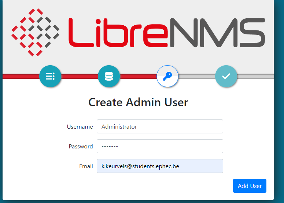This screenshot has height=203, width=284.
Task: Submit with the Add User button
Action: tap(250, 186)
